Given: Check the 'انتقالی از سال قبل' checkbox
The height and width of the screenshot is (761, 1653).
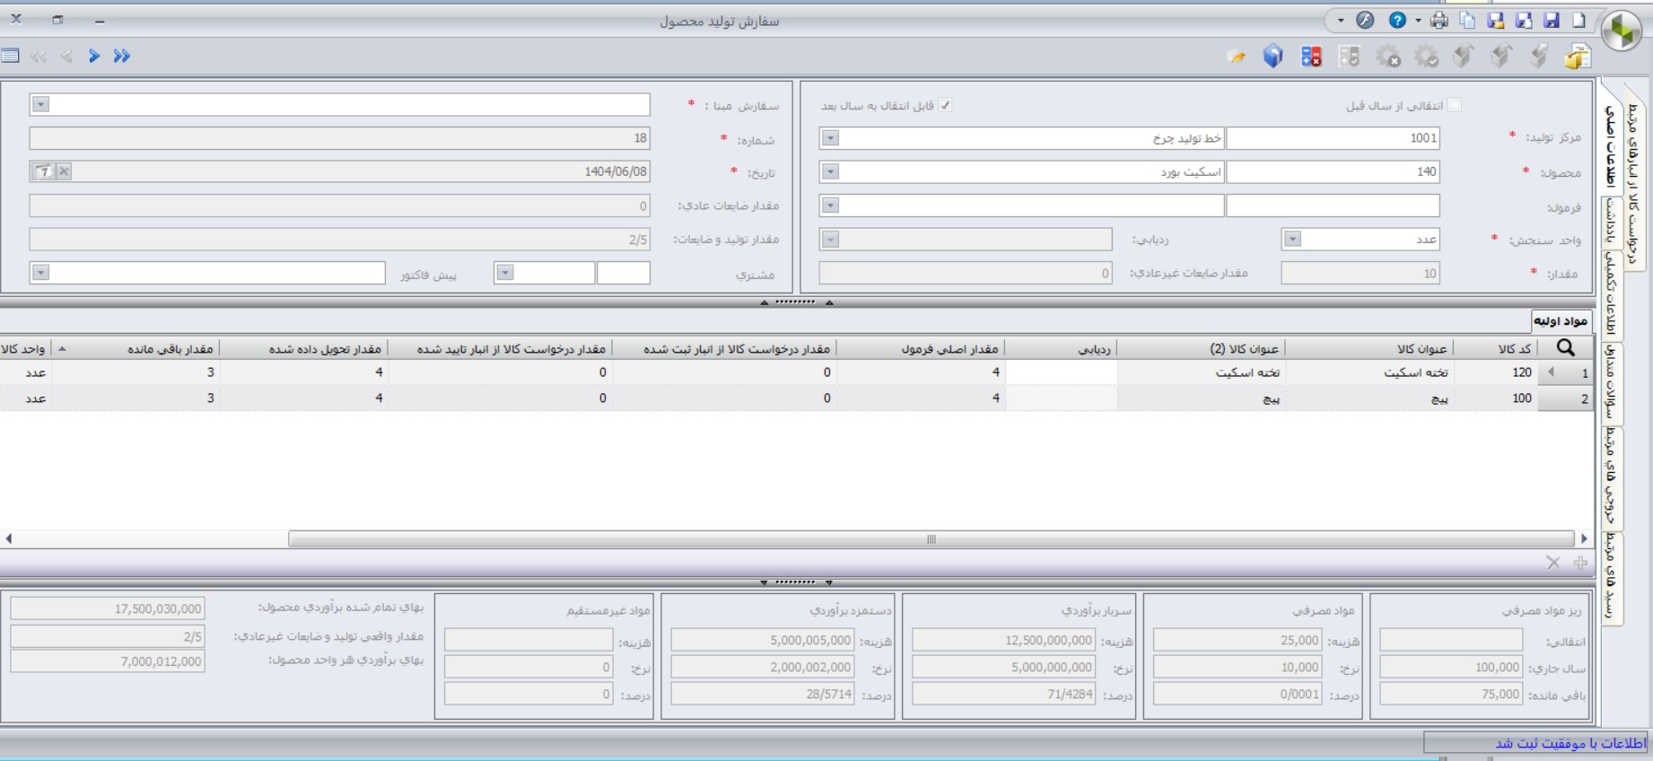Looking at the screenshot, I should pyautogui.click(x=1454, y=105).
